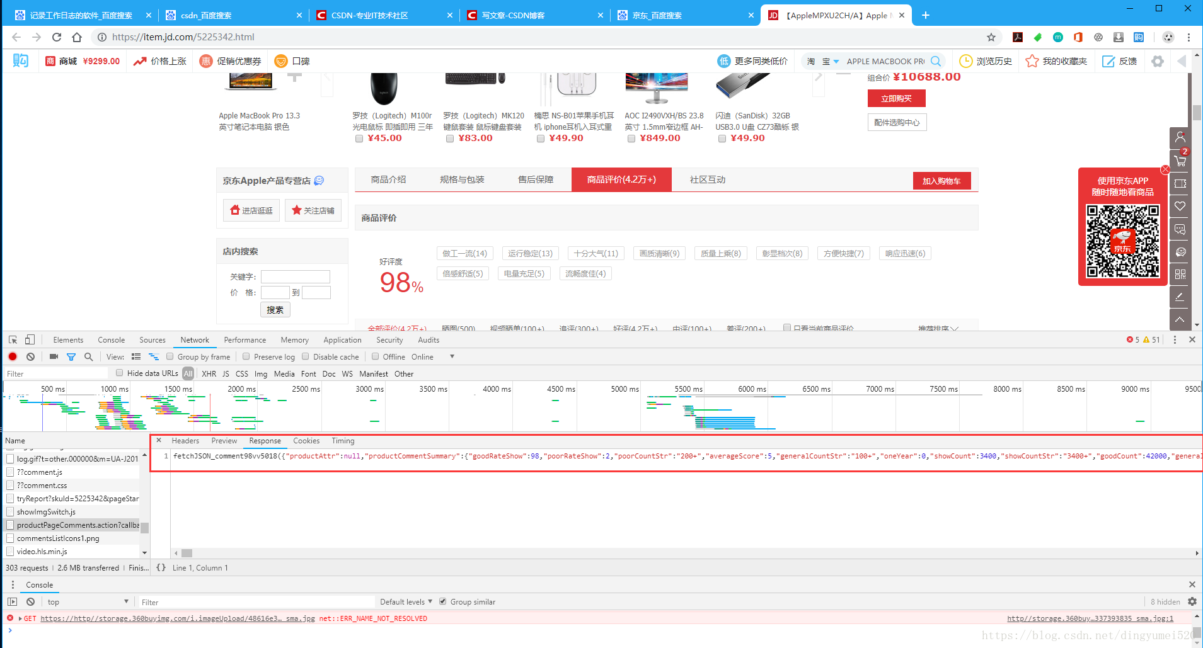Click the DevTools inspect element icon
The height and width of the screenshot is (648, 1203).
13,339
